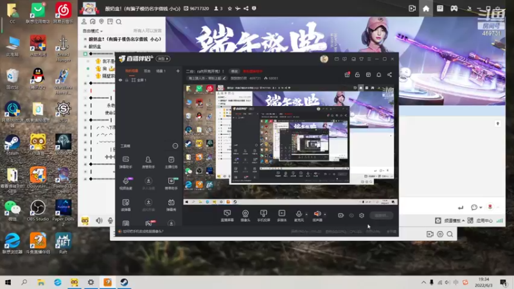Viewport: 514px width, 289px height.
Task: Open the Steam desktop shortcut
Action: tap(12, 145)
